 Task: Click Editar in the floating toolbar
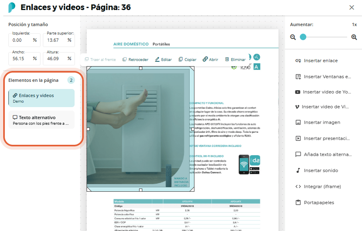164,60
